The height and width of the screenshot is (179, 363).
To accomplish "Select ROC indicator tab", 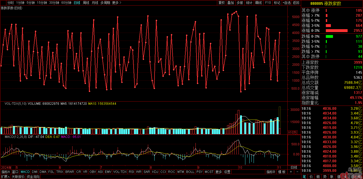I will coord(172,172).
